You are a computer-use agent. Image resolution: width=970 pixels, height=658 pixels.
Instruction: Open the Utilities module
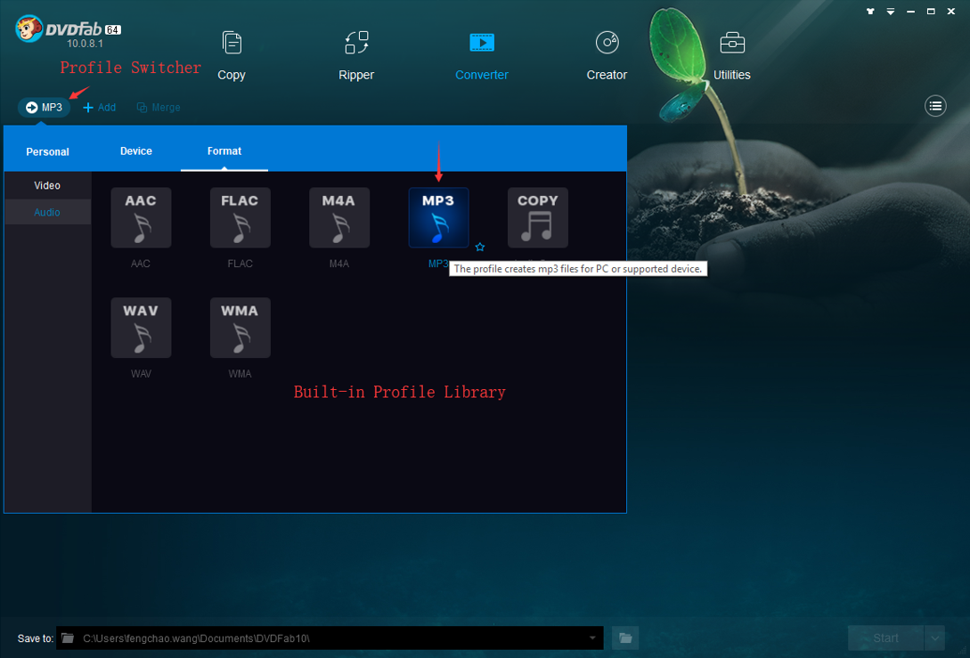click(732, 56)
